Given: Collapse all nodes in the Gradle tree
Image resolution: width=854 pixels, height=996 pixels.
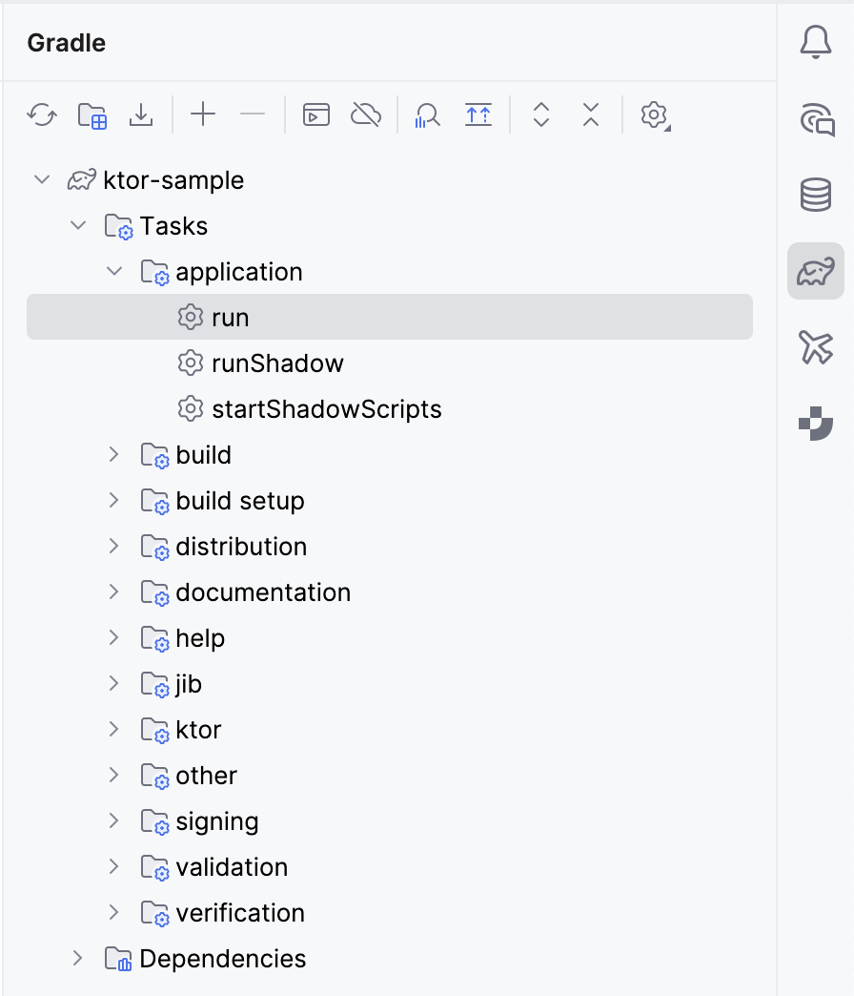Looking at the screenshot, I should tap(590, 114).
